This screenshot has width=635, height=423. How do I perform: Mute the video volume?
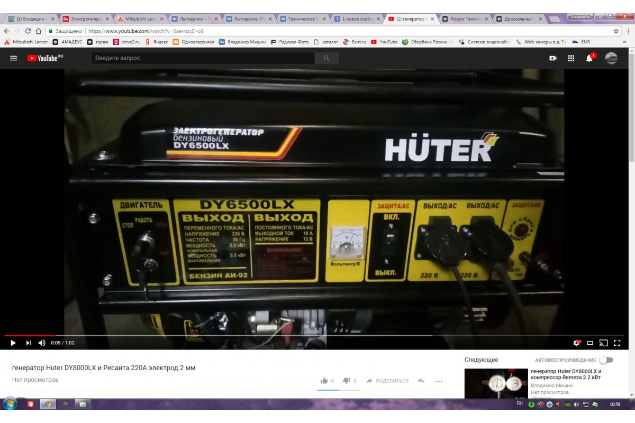pos(42,343)
